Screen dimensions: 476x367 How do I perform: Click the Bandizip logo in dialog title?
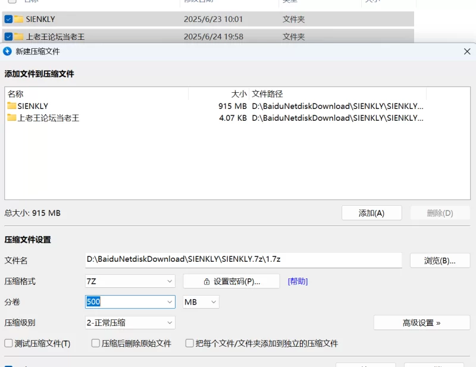7,51
